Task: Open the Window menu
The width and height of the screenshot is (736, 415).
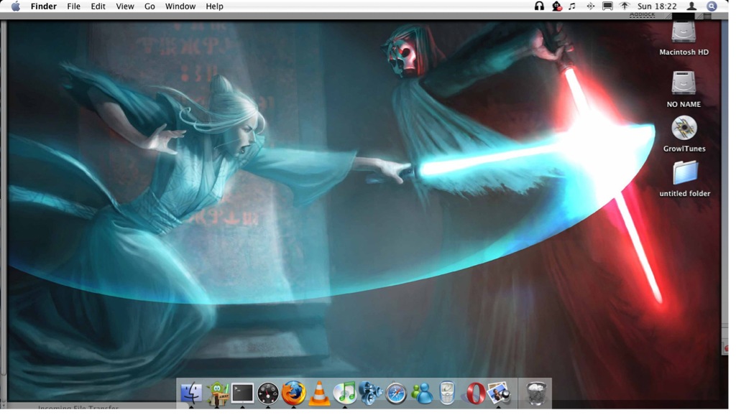Action: (180, 6)
